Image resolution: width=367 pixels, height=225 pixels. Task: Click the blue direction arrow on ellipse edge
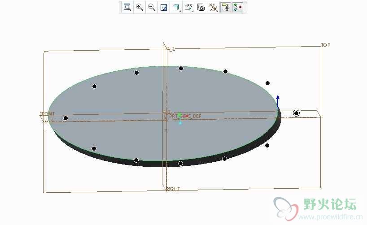[278, 101]
